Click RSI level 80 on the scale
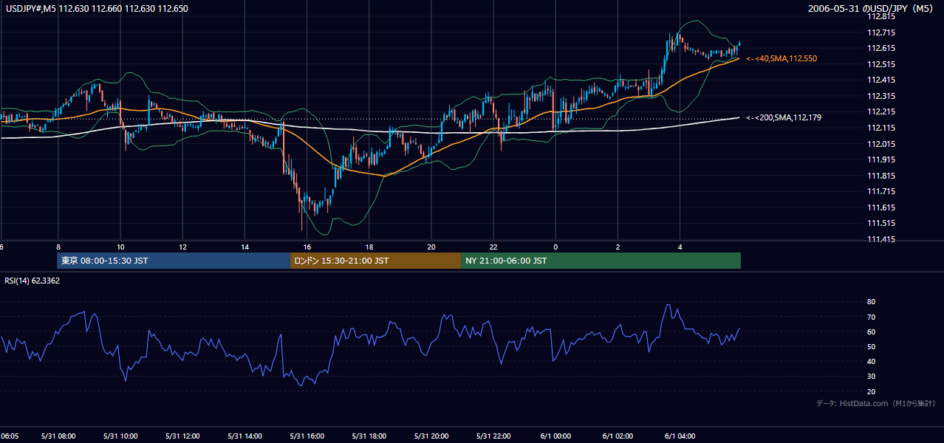This screenshot has height=443, width=944. 871,302
